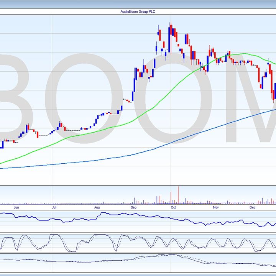276x276 pixels.
Task: Select the Jul label on the time axis
Action: pos(54,207)
